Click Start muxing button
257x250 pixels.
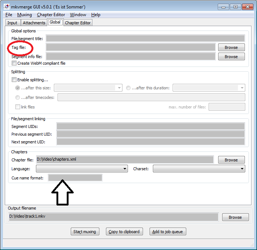pyautogui.click(x=85, y=232)
